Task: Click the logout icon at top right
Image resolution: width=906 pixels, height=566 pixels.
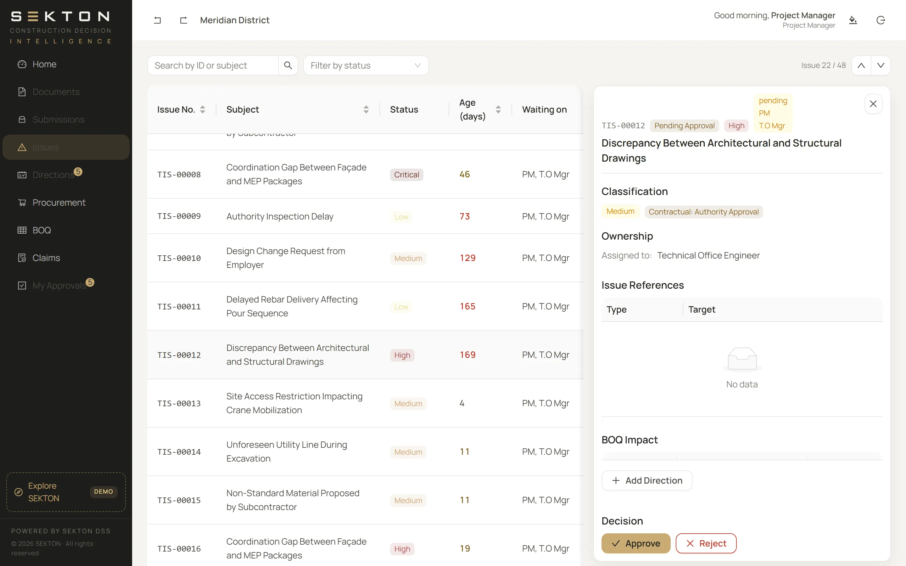Action: (881, 20)
